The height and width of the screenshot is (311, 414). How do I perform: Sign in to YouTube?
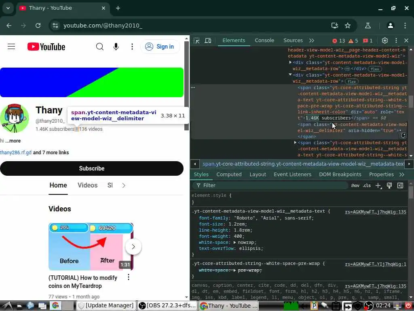[x=160, y=47]
